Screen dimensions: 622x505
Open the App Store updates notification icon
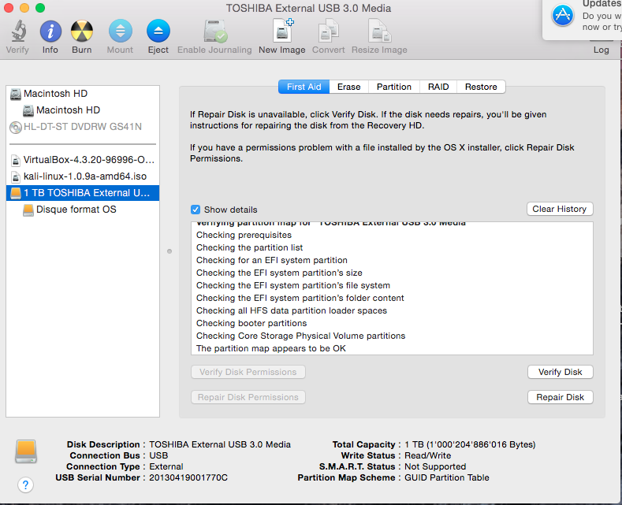(x=563, y=15)
